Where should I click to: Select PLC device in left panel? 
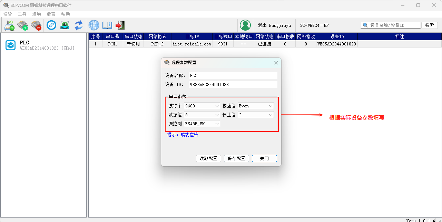(x=43, y=45)
